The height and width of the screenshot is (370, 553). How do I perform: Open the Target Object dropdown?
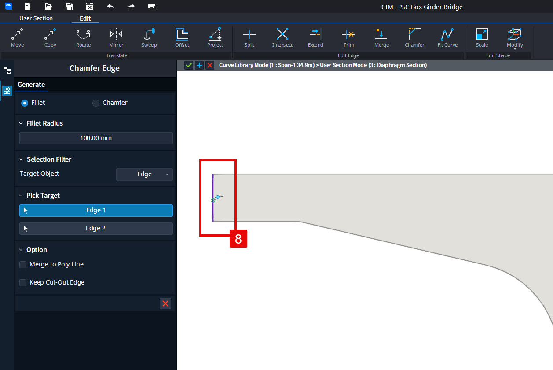click(144, 174)
